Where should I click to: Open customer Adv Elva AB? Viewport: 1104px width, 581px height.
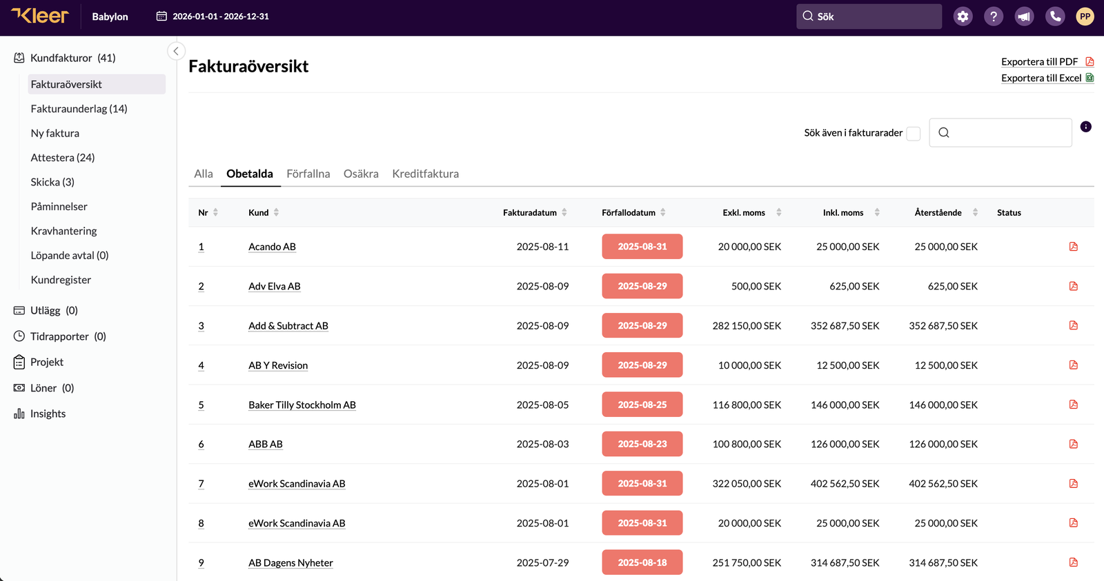(275, 286)
